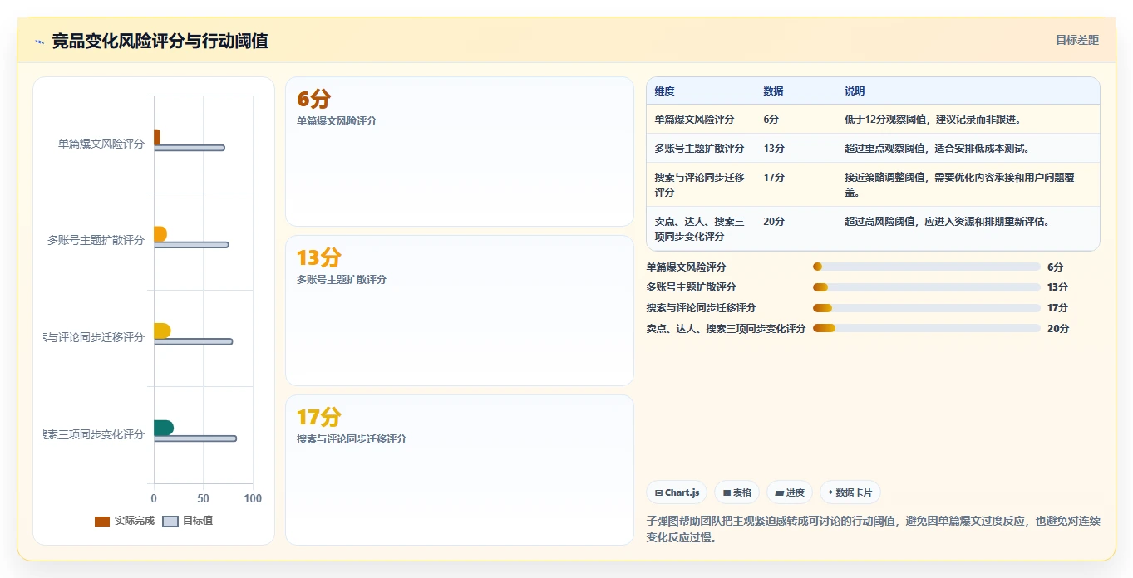Click the teal actual bar in the chart

pos(164,428)
